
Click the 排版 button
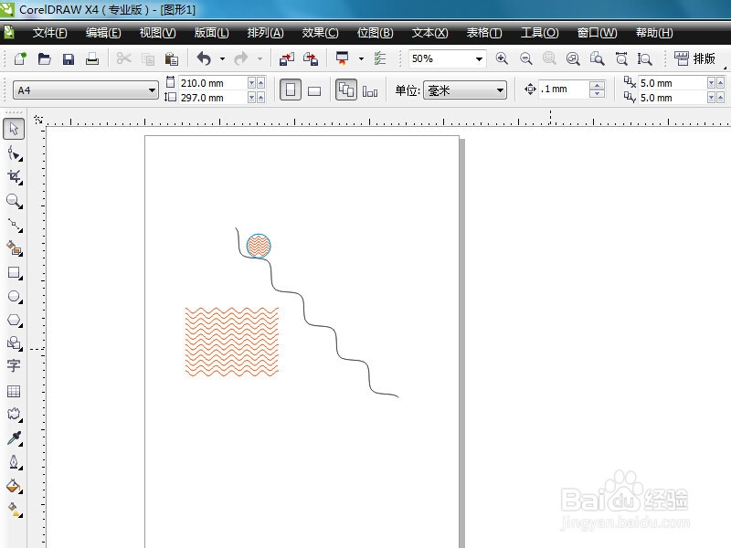[x=694, y=58]
